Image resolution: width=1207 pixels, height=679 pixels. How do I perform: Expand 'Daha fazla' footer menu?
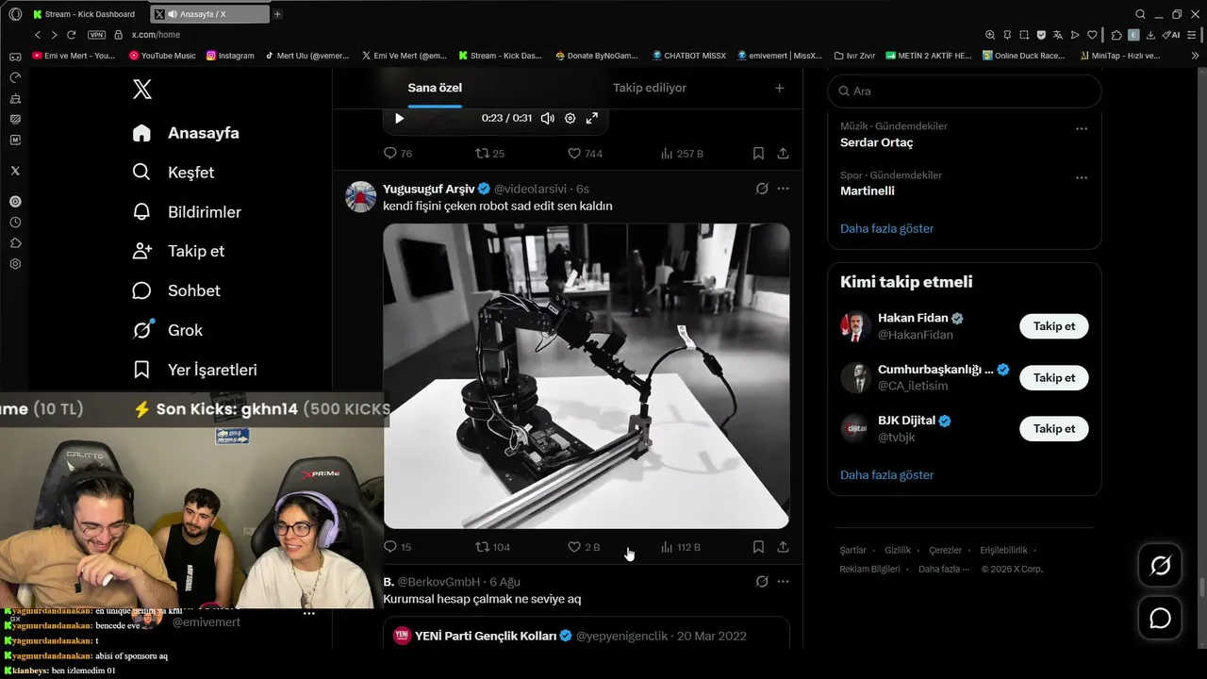[943, 569]
